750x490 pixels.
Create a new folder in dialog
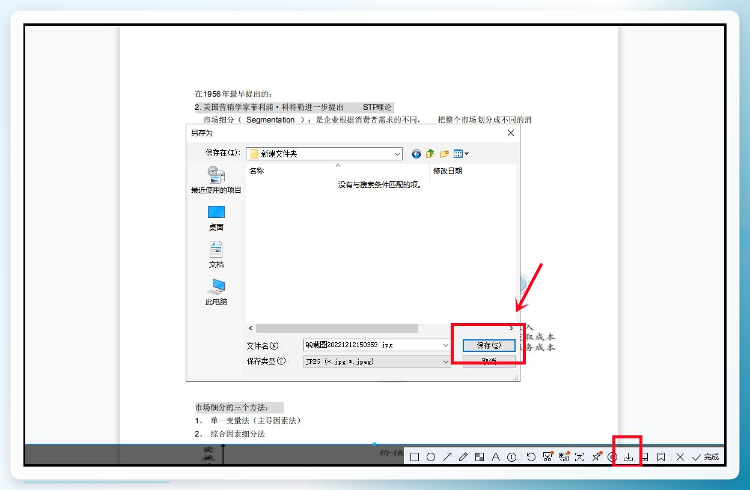(444, 154)
